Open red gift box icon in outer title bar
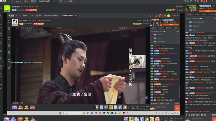This screenshot has height=121, width=216. 202,1
